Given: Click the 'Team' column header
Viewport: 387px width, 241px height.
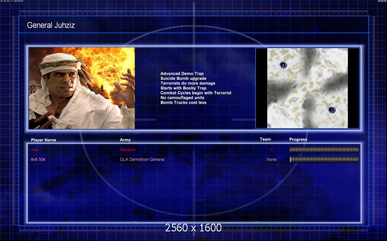Looking at the screenshot, I should coord(265,139).
